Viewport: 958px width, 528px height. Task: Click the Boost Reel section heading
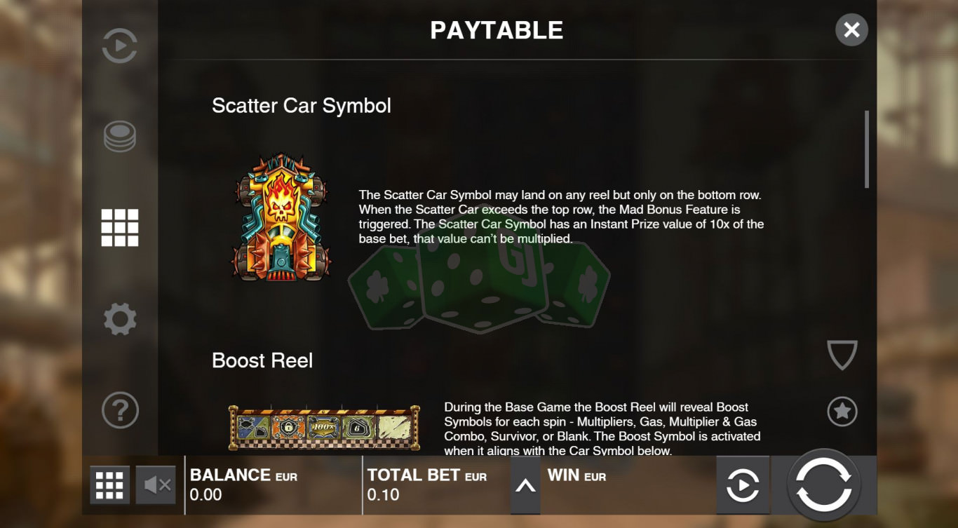point(262,360)
